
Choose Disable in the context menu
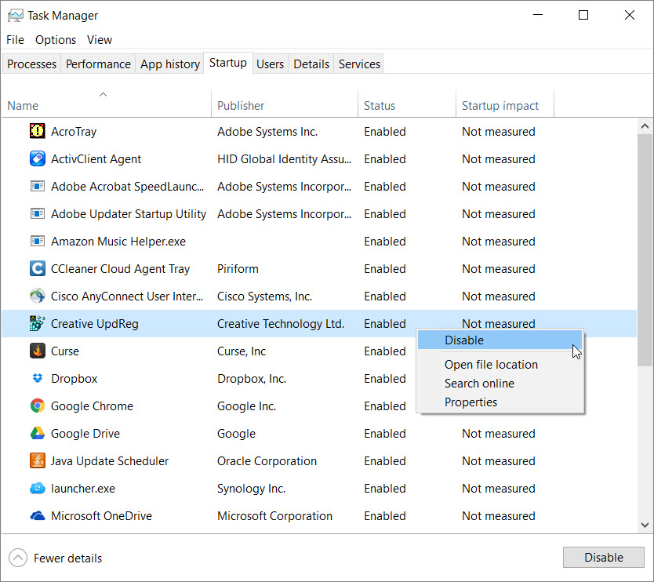click(500, 340)
